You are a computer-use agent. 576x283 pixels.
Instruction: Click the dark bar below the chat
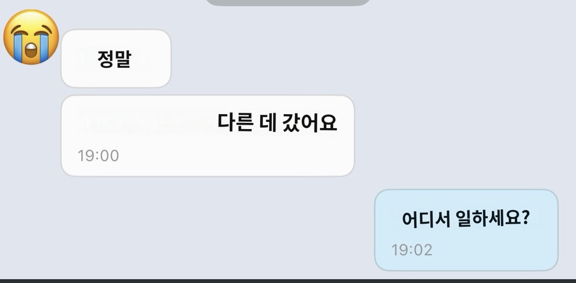tap(288, 281)
